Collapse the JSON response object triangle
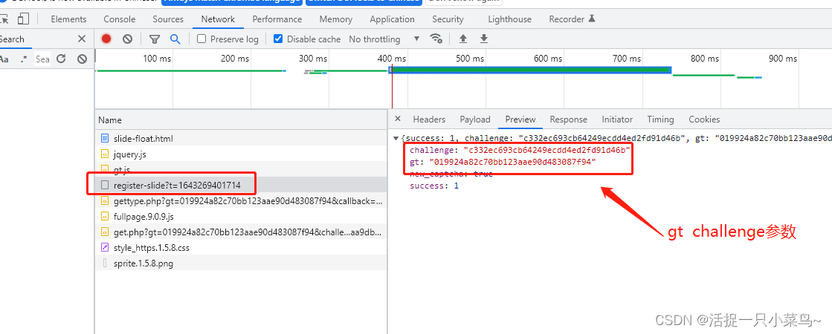The height and width of the screenshot is (334, 832). click(396, 139)
